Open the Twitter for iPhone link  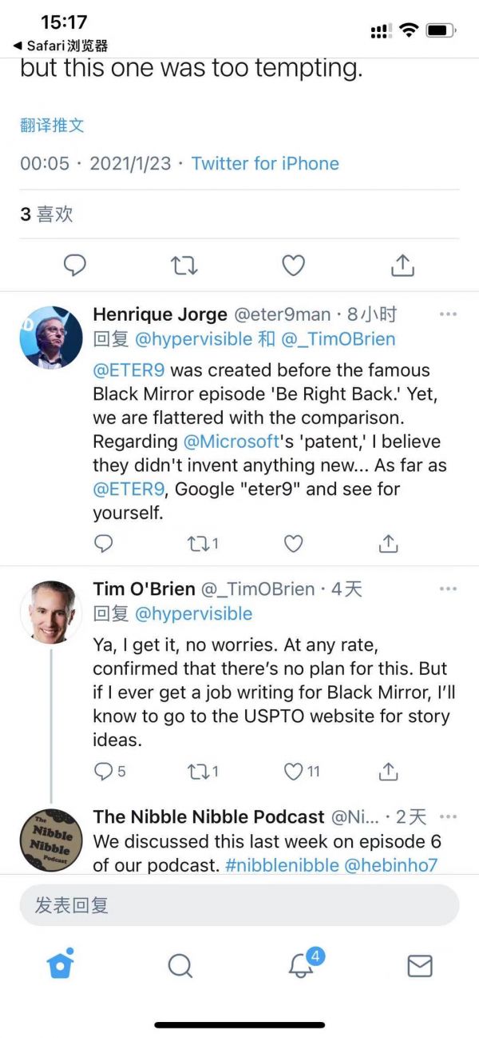click(265, 163)
